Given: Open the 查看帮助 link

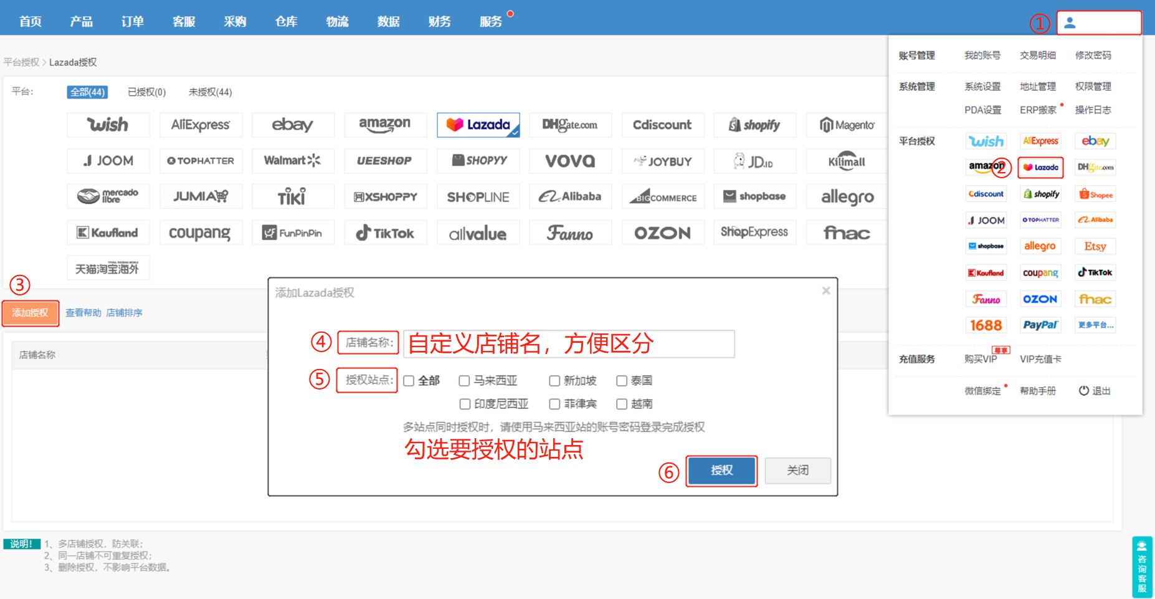Looking at the screenshot, I should (x=83, y=313).
